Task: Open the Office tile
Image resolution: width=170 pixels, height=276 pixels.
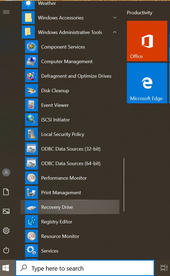Action: (x=147, y=41)
